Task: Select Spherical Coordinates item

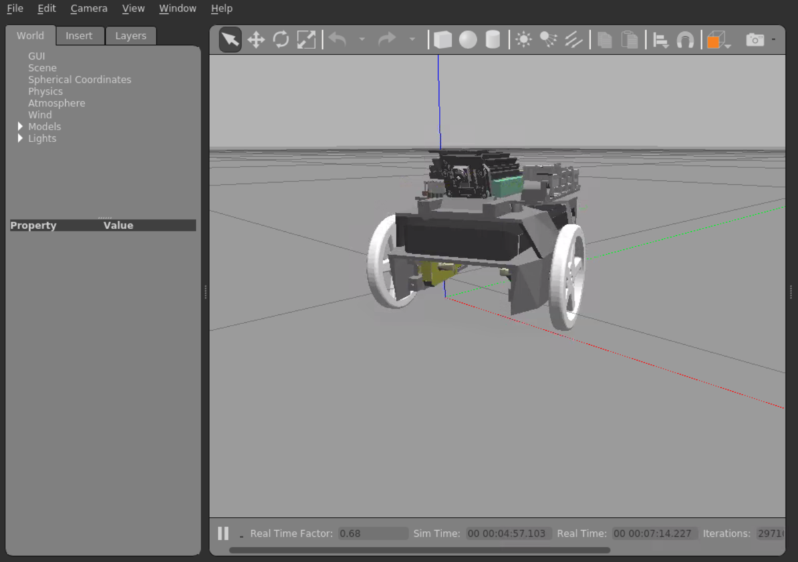Action: 80,80
